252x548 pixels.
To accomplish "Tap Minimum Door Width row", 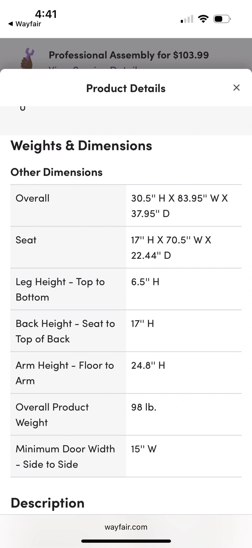I will [126, 456].
